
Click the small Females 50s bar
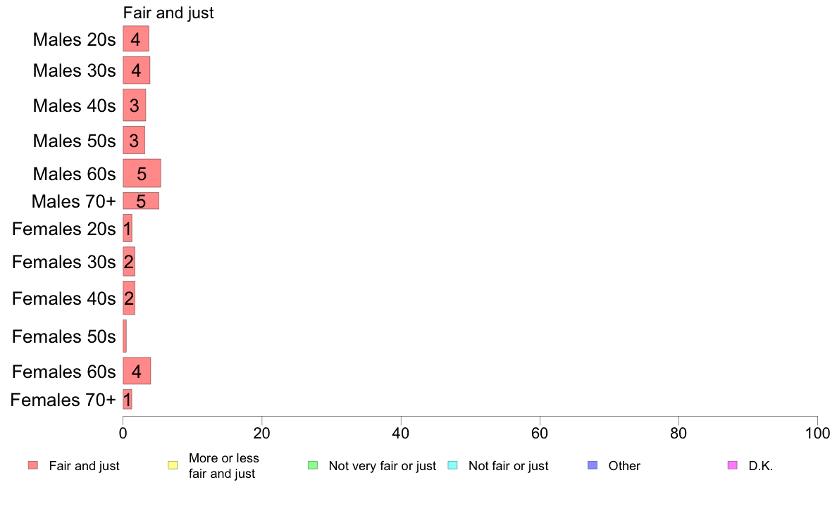point(125,336)
